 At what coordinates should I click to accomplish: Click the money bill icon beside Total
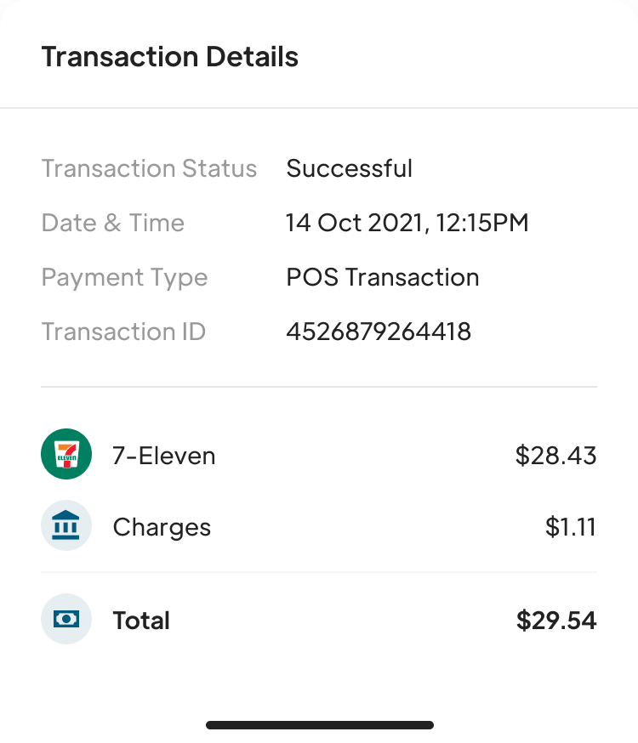pyautogui.click(x=66, y=619)
